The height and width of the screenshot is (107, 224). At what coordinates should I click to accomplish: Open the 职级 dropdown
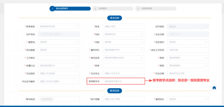[x=188, y=58]
